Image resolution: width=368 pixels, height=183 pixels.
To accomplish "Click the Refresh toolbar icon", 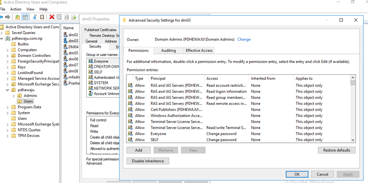I will (x=67, y=17).
